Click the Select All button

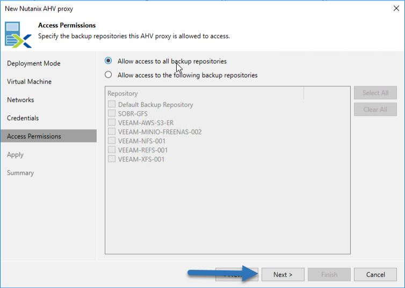click(x=375, y=93)
